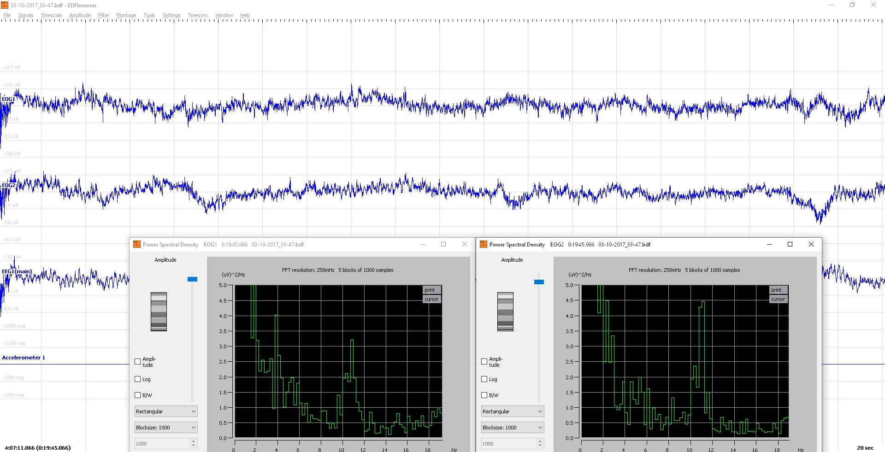This screenshot has height=452, width=885.
Task: Open Rectangular window dropdown in EOG1 window
Action: [166, 411]
